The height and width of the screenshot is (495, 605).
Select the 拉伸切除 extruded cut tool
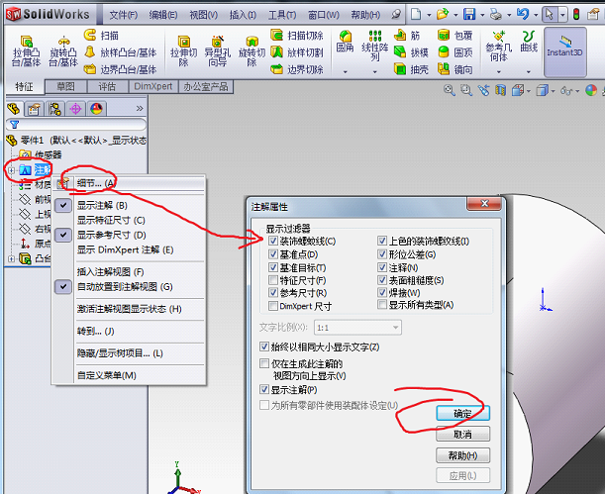pyautogui.click(x=184, y=51)
